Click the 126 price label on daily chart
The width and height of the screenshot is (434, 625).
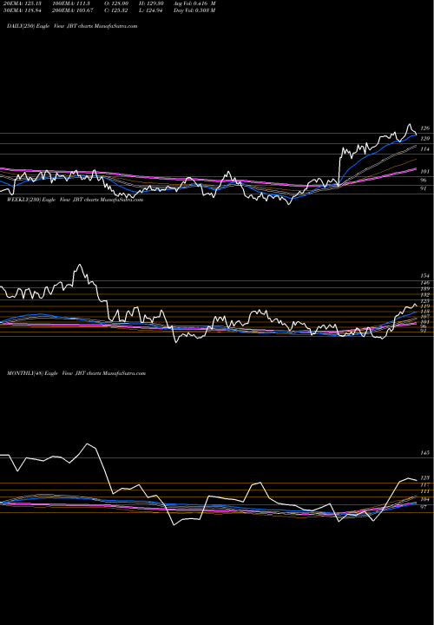point(425,128)
